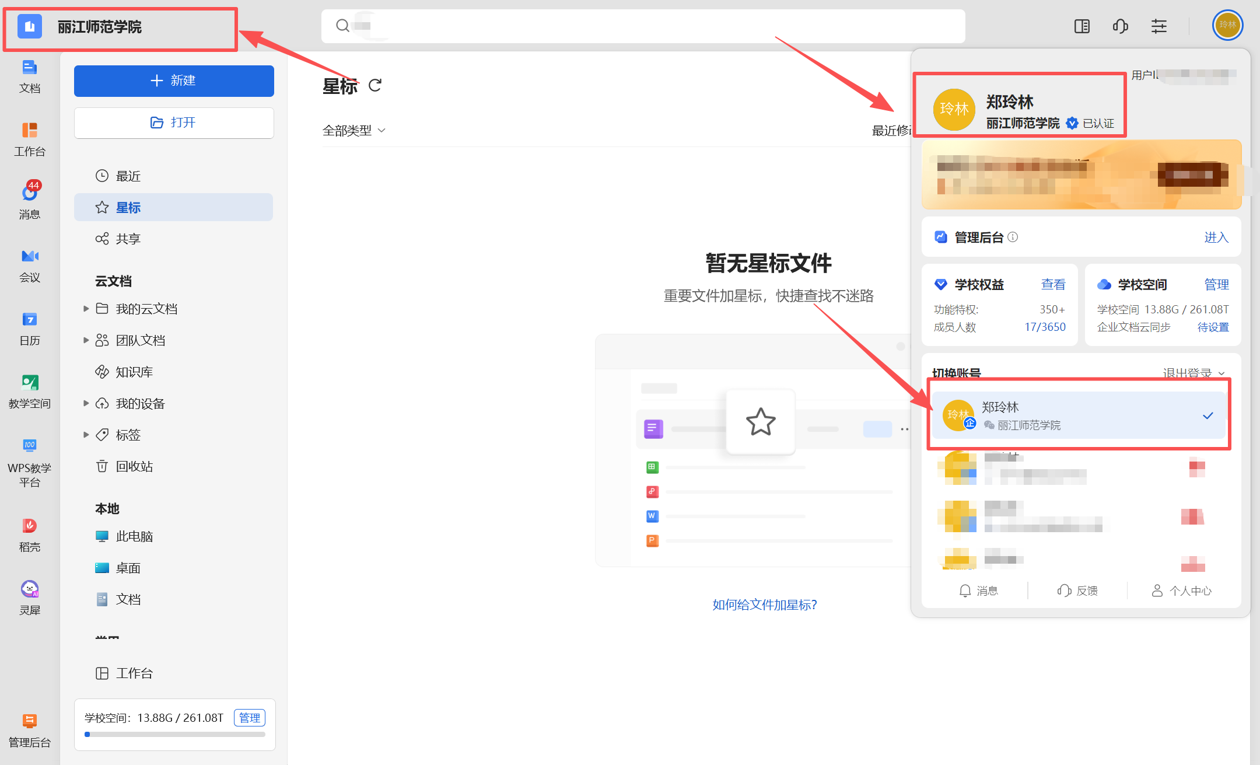Open 个人中心 in account panel
This screenshot has height=765, width=1260.
(1182, 591)
